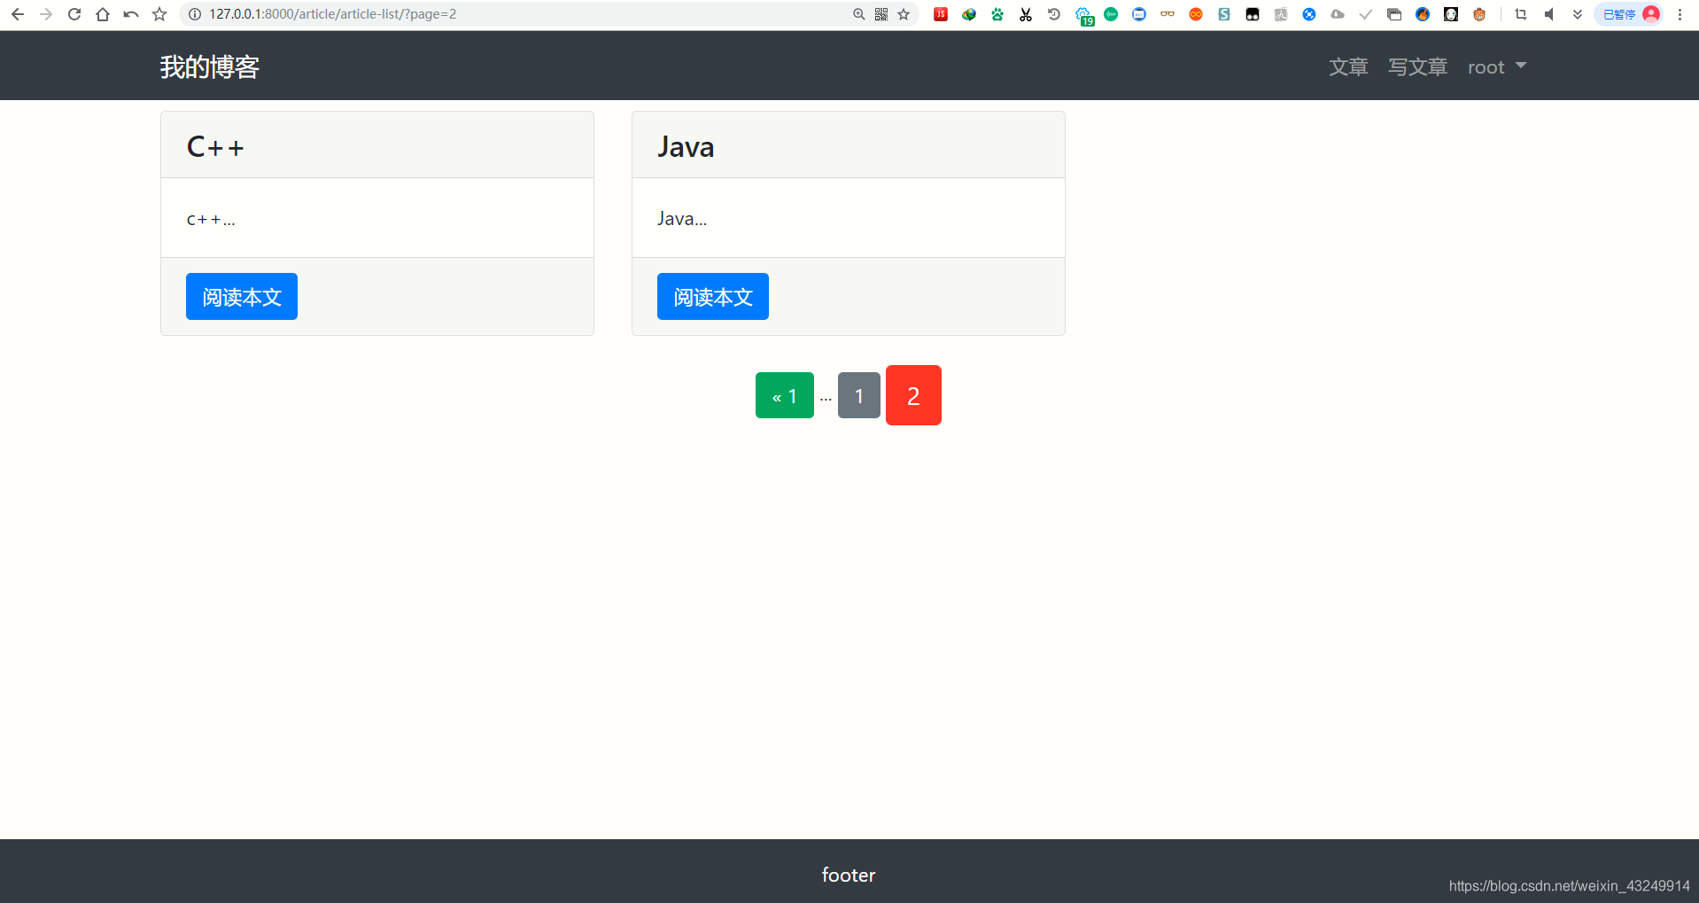
Task: Go back to the previous page
Action: [x=18, y=14]
